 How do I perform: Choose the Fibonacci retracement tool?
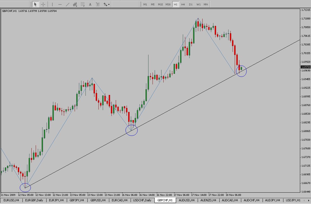pos(83,4)
